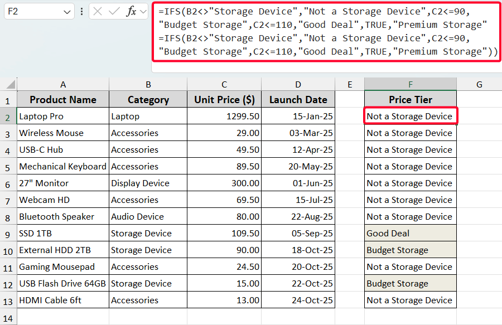Select the Launch Date cell 15-Jan-25
The width and height of the screenshot is (502, 325).
pyautogui.click(x=298, y=116)
